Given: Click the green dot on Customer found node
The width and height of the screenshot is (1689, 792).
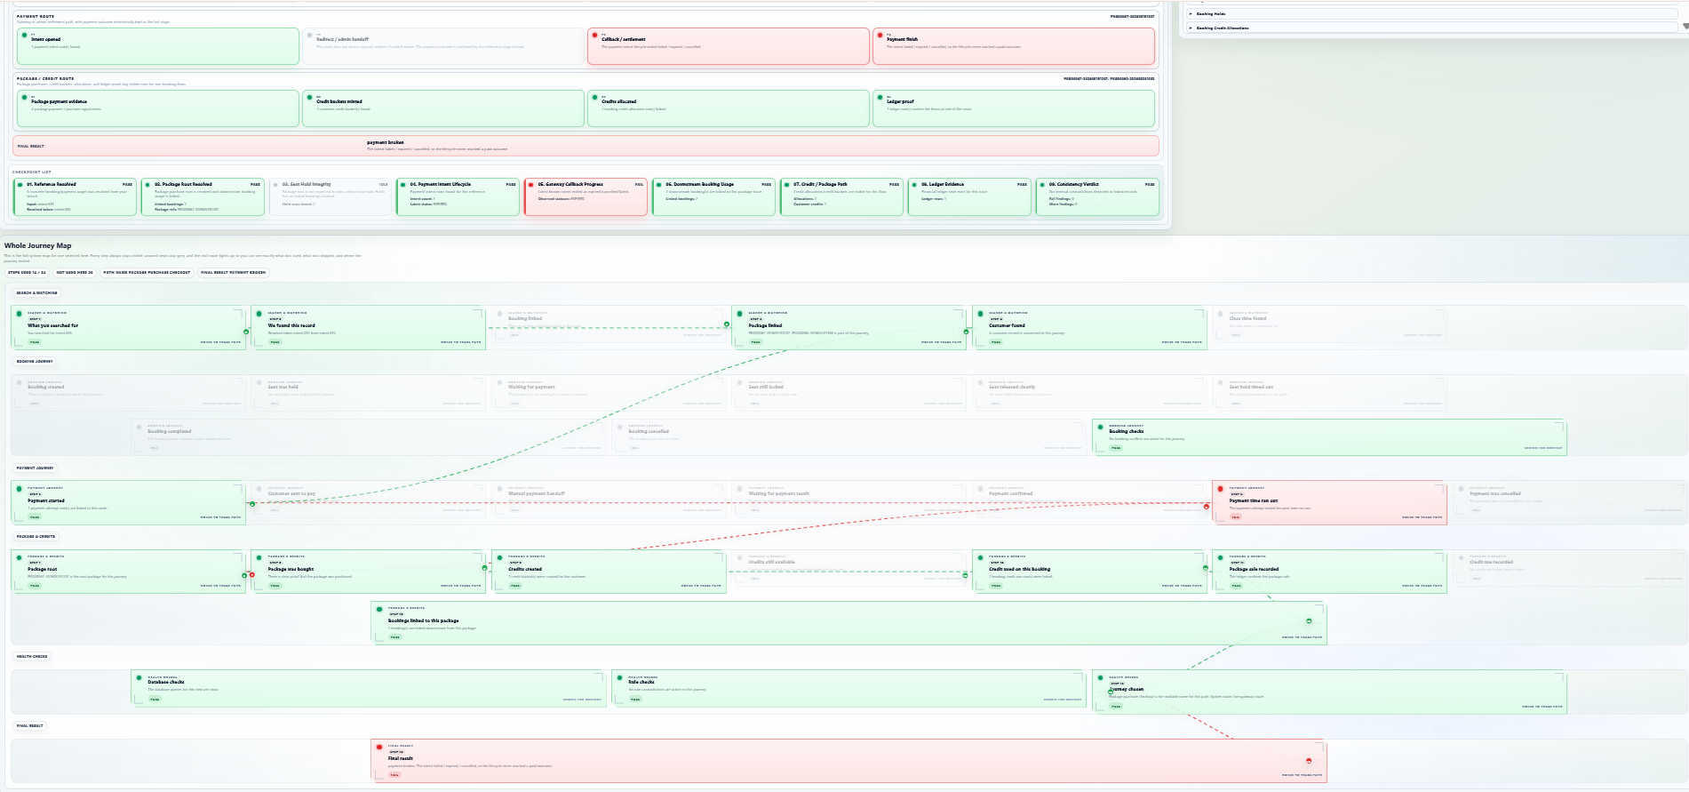Looking at the screenshot, I should tap(981, 314).
